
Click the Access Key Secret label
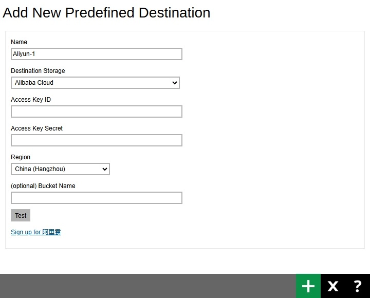pos(37,128)
